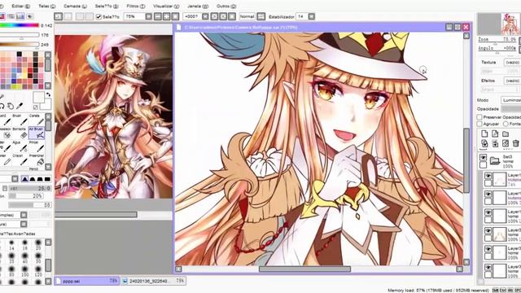Image resolution: width=521 pixels, height=293 pixels.
Task: Select the Air Brush tool
Action: point(37,133)
